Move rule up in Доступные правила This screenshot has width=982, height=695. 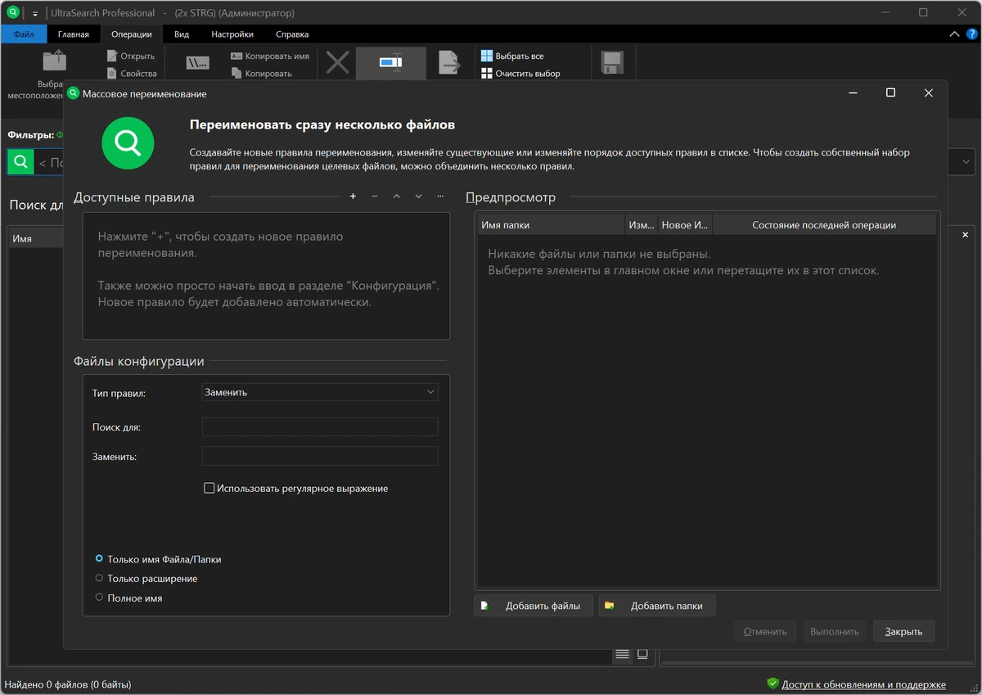[x=397, y=196]
